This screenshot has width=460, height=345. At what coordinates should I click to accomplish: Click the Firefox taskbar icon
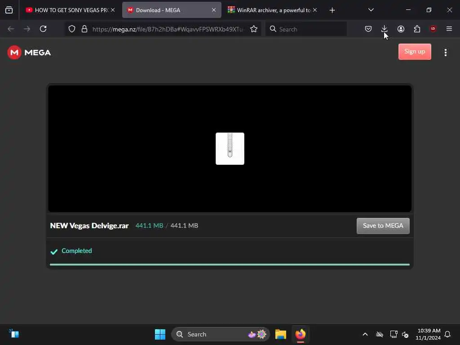(x=301, y=334)
